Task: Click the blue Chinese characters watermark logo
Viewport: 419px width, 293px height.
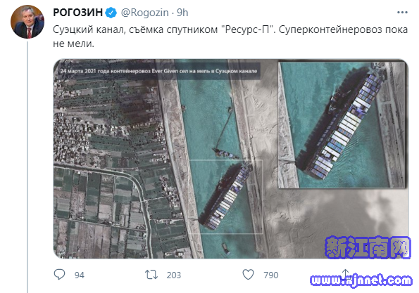Action: tap(368, 247)
